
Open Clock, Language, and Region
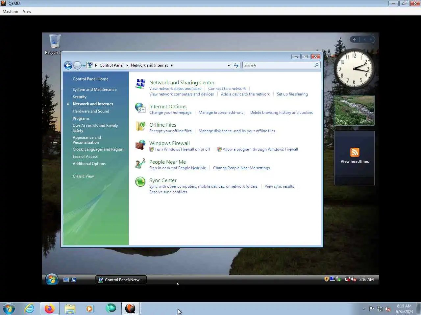(x=98, y=149)
